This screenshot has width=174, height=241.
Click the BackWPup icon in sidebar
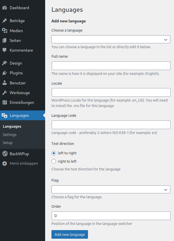tap(5, 154)
